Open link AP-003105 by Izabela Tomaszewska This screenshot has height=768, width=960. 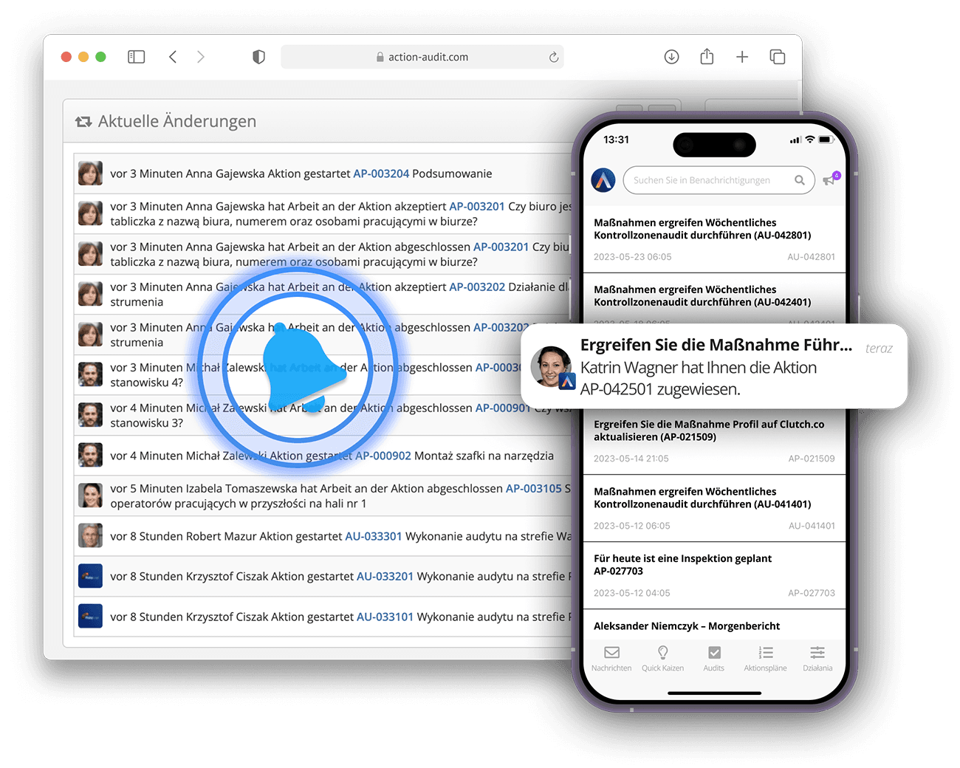pos(534,488)
